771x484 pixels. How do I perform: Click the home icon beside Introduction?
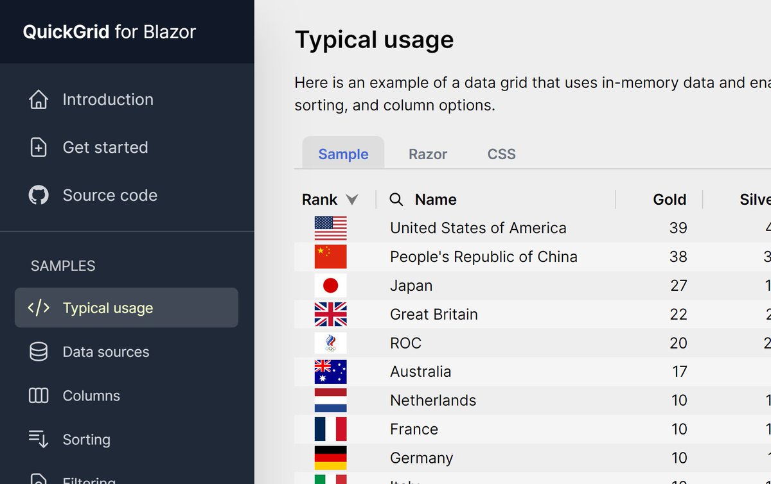tap(39, 99)
